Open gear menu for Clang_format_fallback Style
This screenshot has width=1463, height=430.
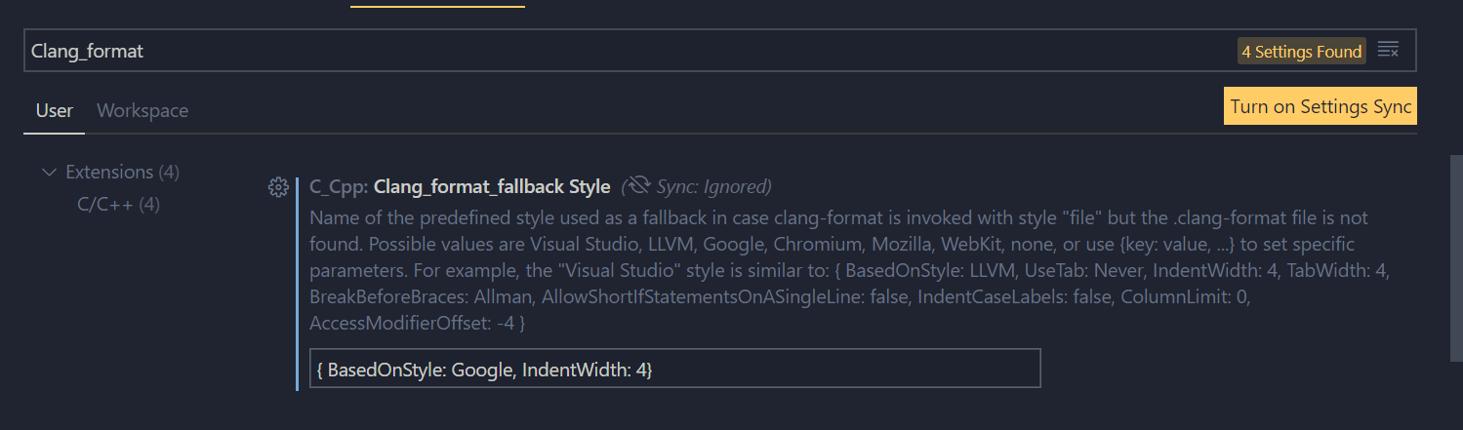click(x=277, y=186)
